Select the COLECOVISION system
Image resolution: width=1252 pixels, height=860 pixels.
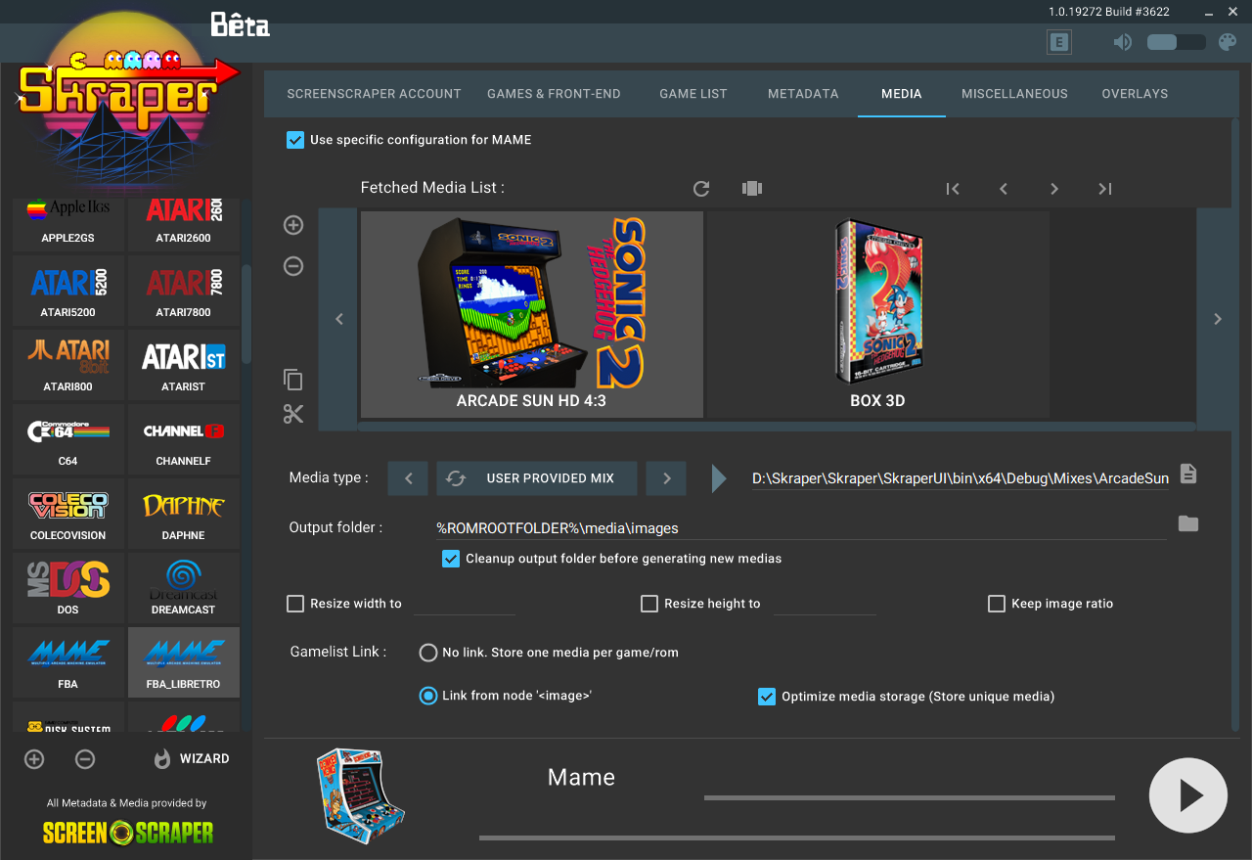[67, 513]
